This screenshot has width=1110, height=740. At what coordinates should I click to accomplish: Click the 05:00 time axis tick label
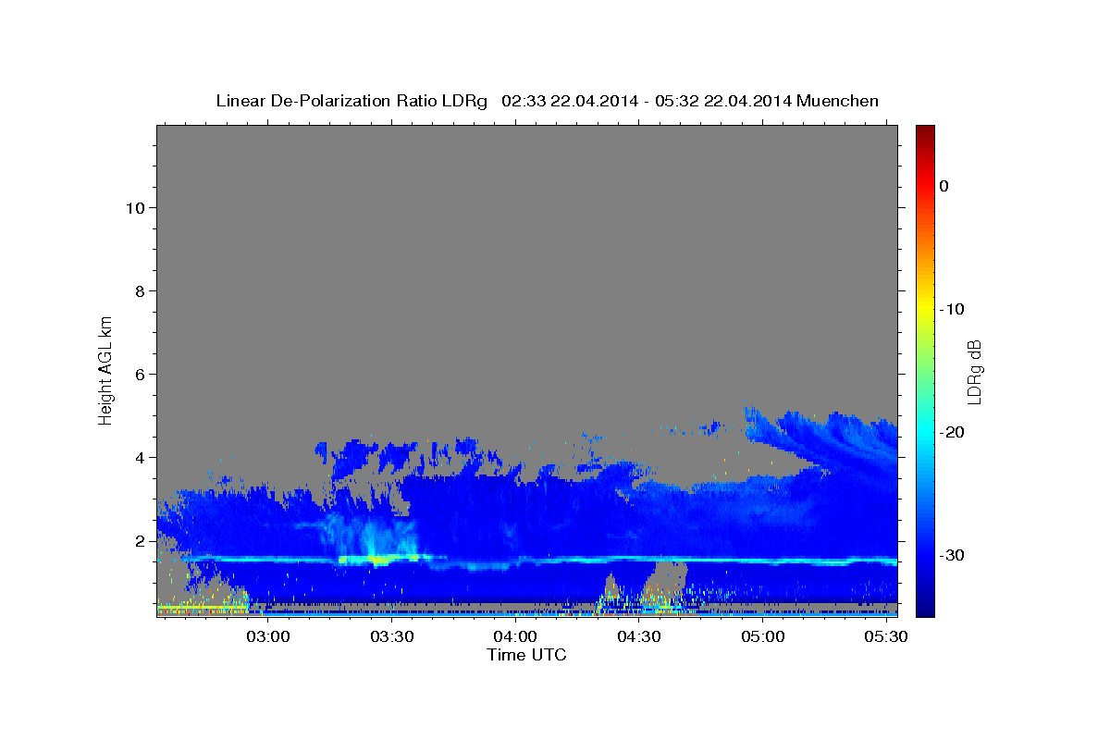762,637
